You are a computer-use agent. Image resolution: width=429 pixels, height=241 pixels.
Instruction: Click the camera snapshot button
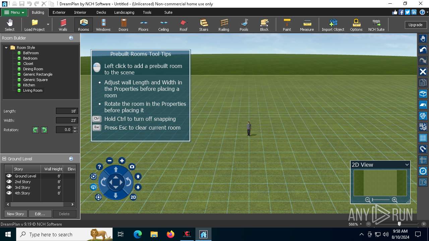132,167
